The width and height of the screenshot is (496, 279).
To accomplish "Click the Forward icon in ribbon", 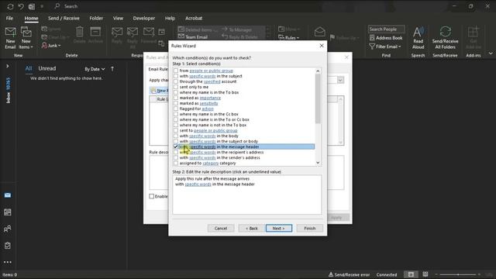I will (x=148, y=33).
